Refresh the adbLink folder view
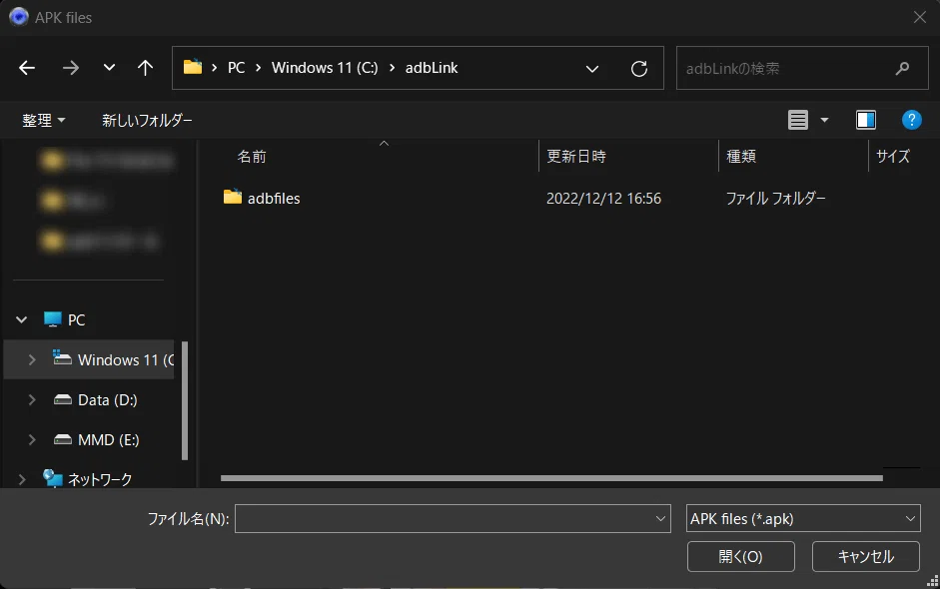Screen dimensions: 940x589 [x=639, y=68]
